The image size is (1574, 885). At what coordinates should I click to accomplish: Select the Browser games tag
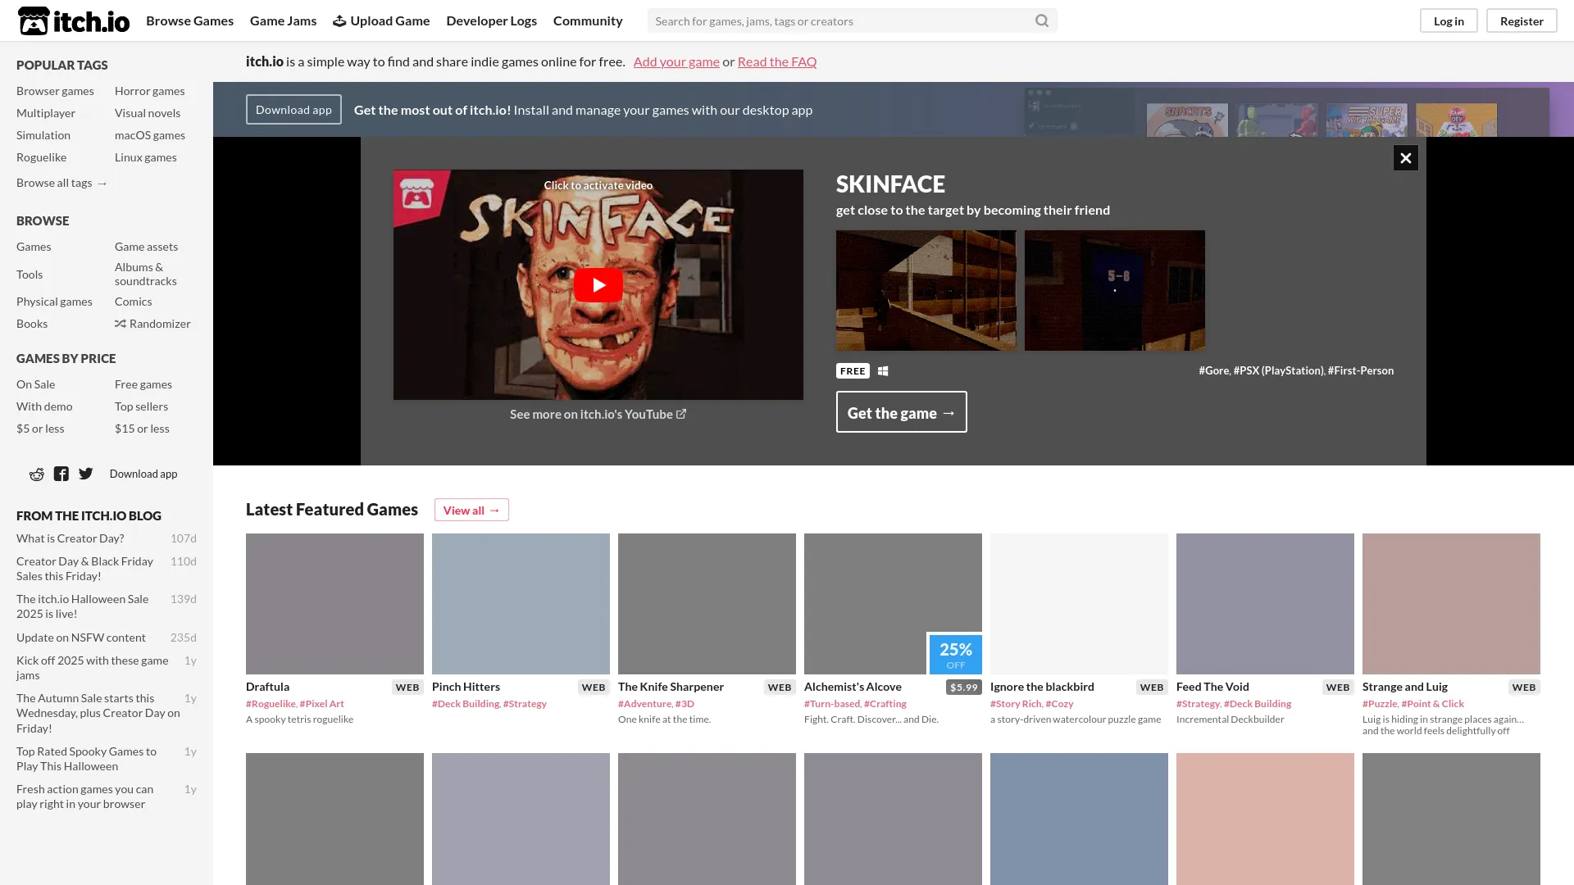pyautogui.click(x=55, y=91)
